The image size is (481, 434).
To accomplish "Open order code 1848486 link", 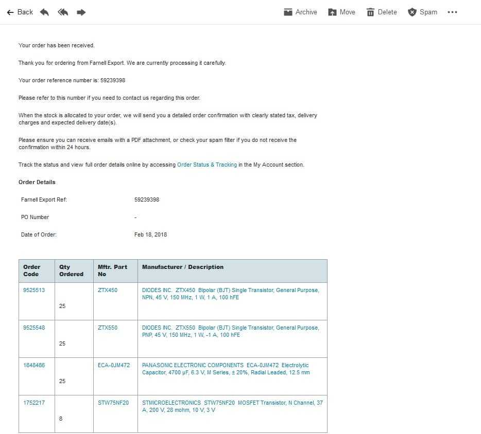I will tap(34, 365).
